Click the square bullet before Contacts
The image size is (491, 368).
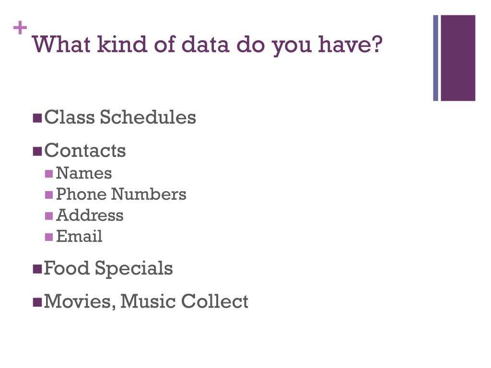tap(37, 151)
